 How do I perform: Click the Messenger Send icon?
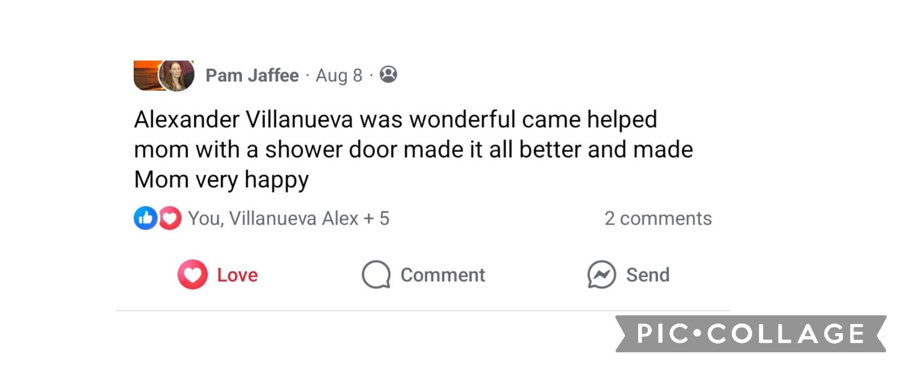tap(601, 275)
